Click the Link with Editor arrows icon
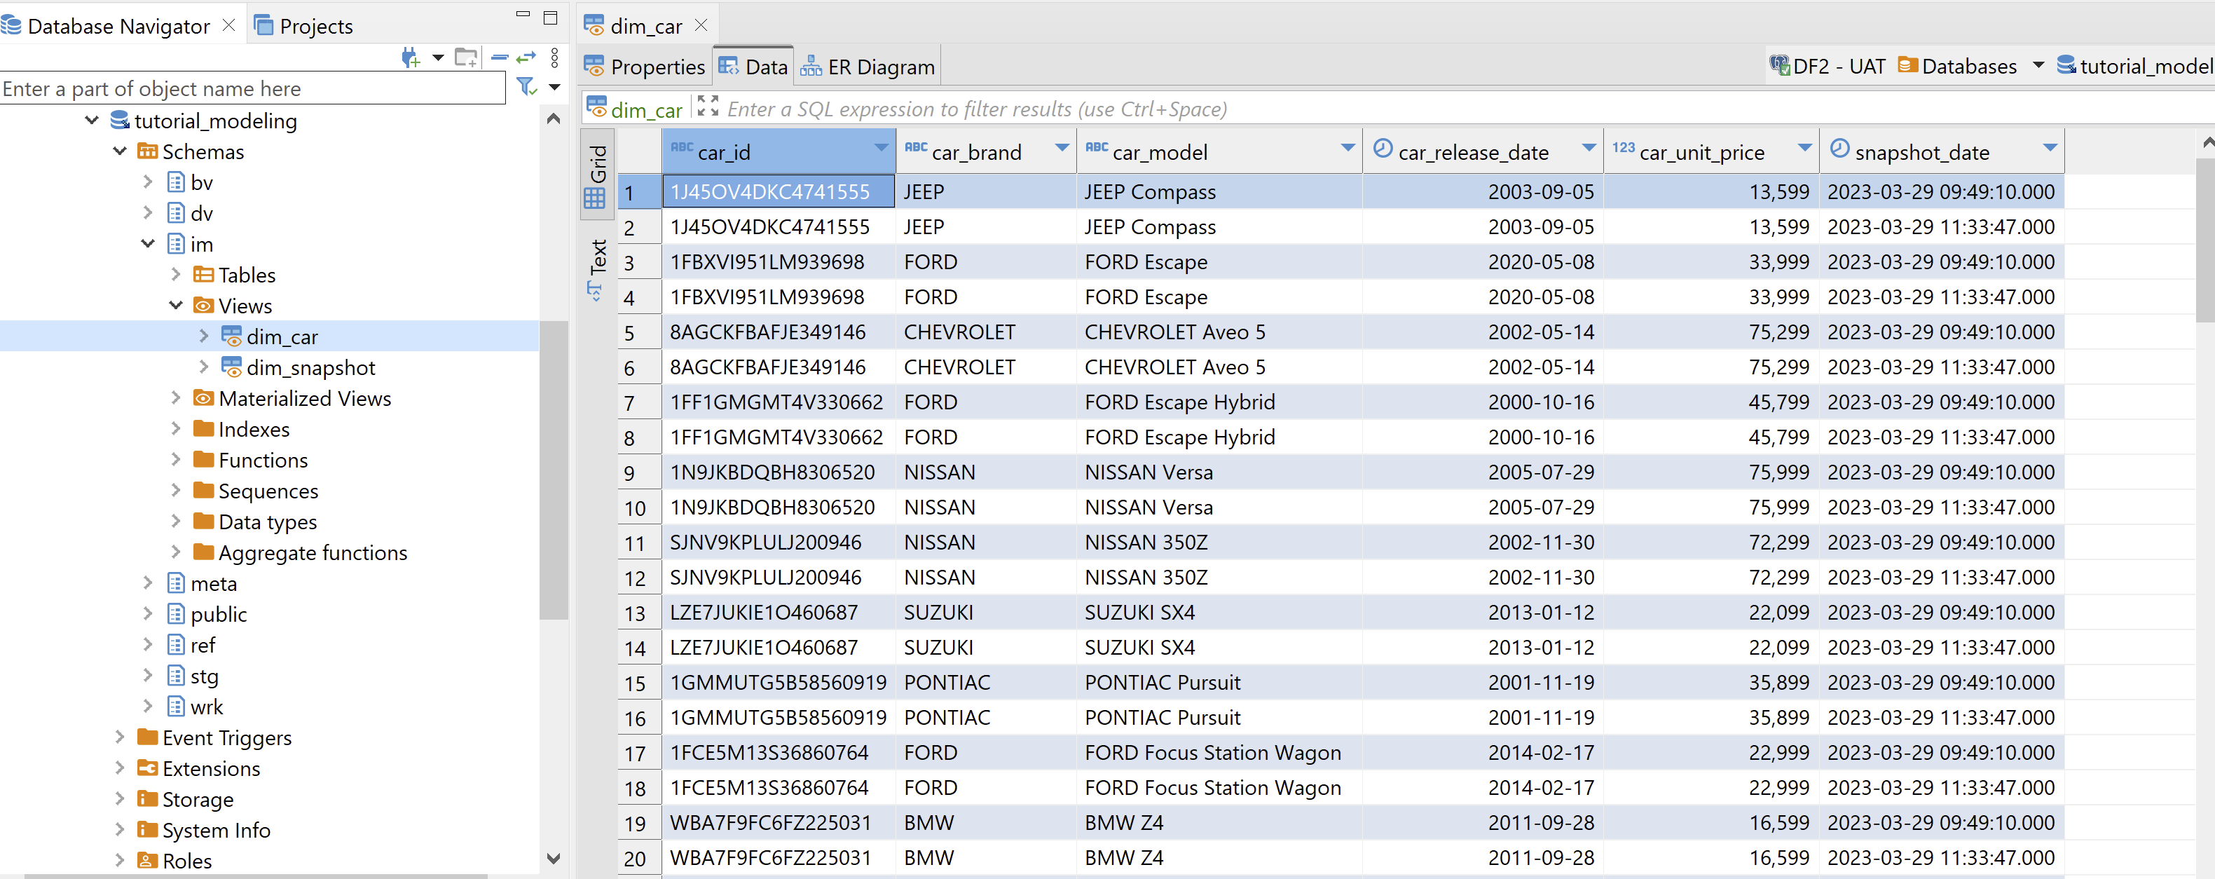 coord(526,57)
